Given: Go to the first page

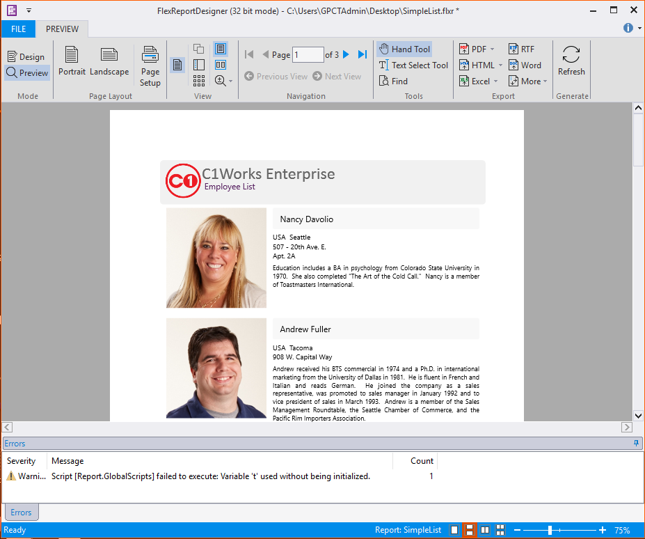Looking at the screenshot, I should [x=249, y=54].
